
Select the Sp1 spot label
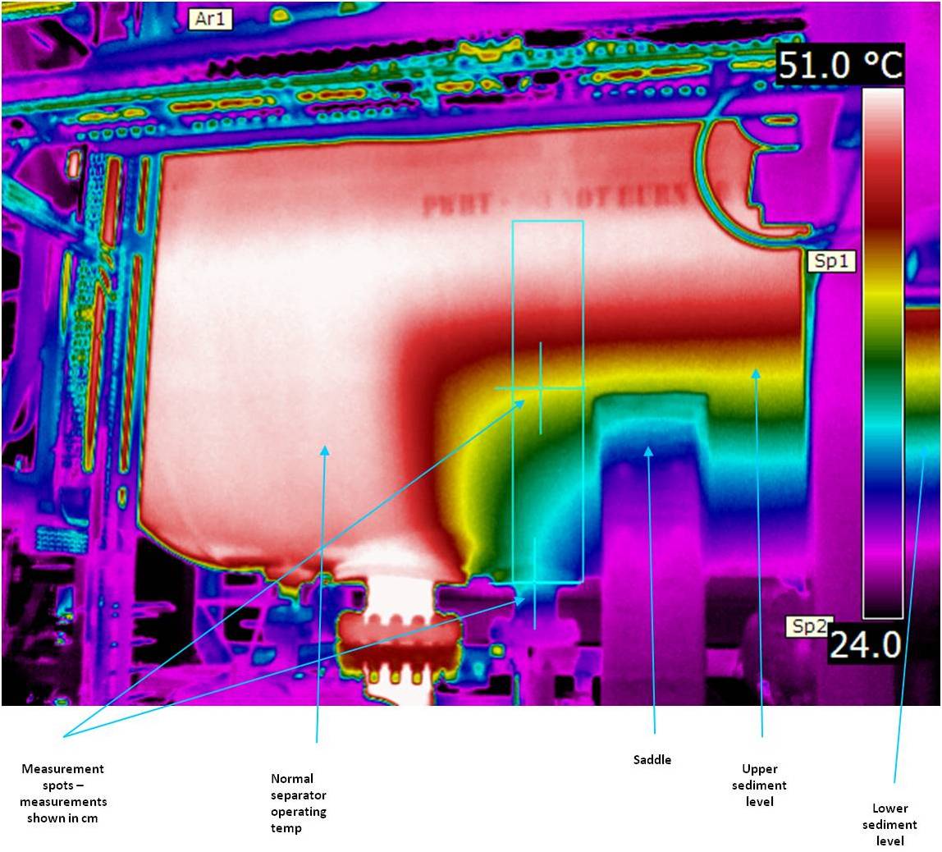[831, 261]
